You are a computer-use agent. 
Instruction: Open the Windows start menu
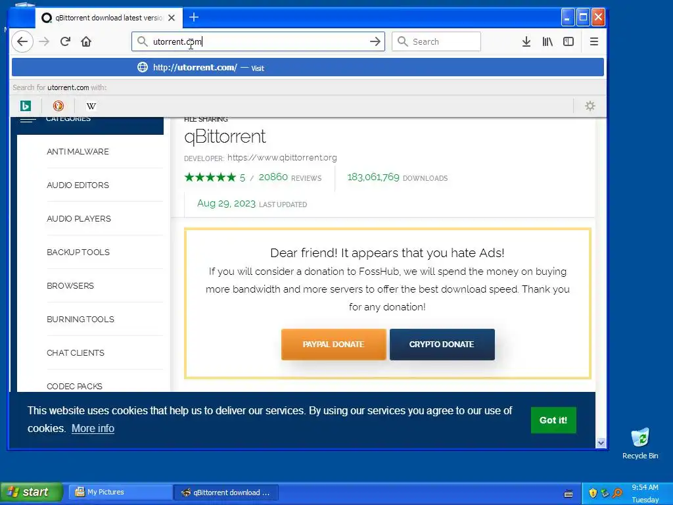coord(32,492)
